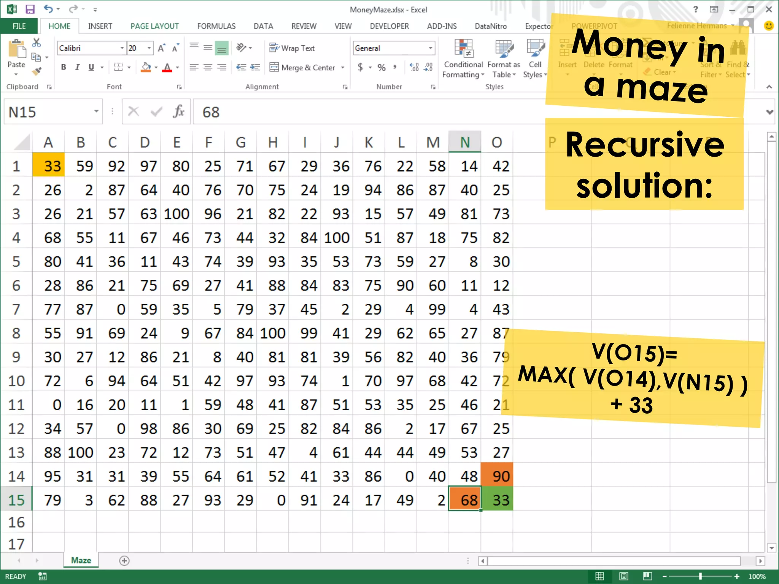The height and width of the screenshot is (584, 779).
Task: Click the Accounting dollar format button
Action: 360,67
